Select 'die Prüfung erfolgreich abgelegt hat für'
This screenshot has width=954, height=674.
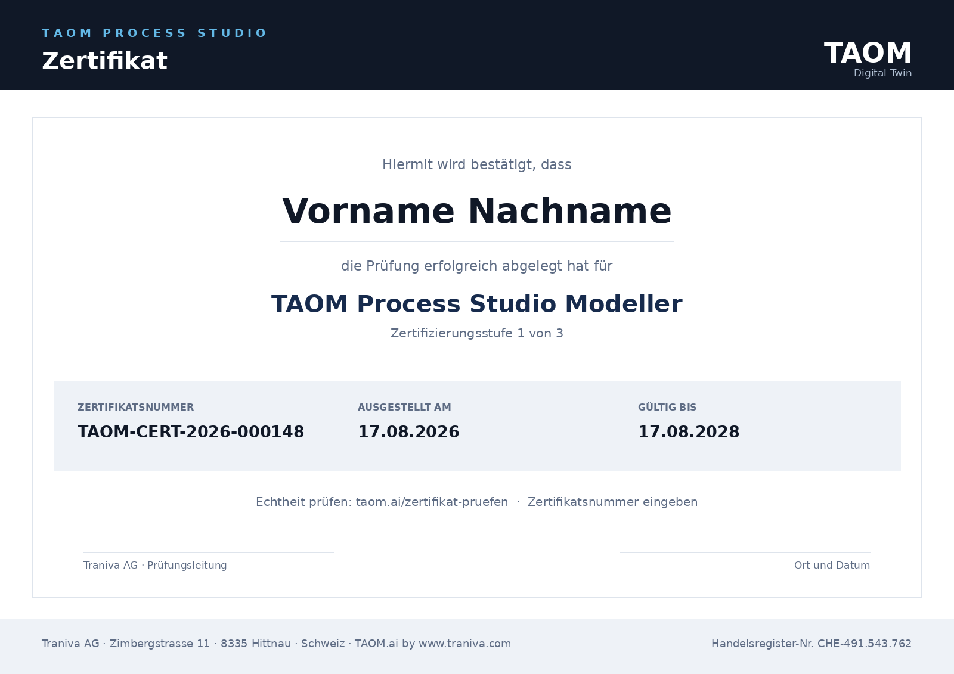(x=477, y=266)
